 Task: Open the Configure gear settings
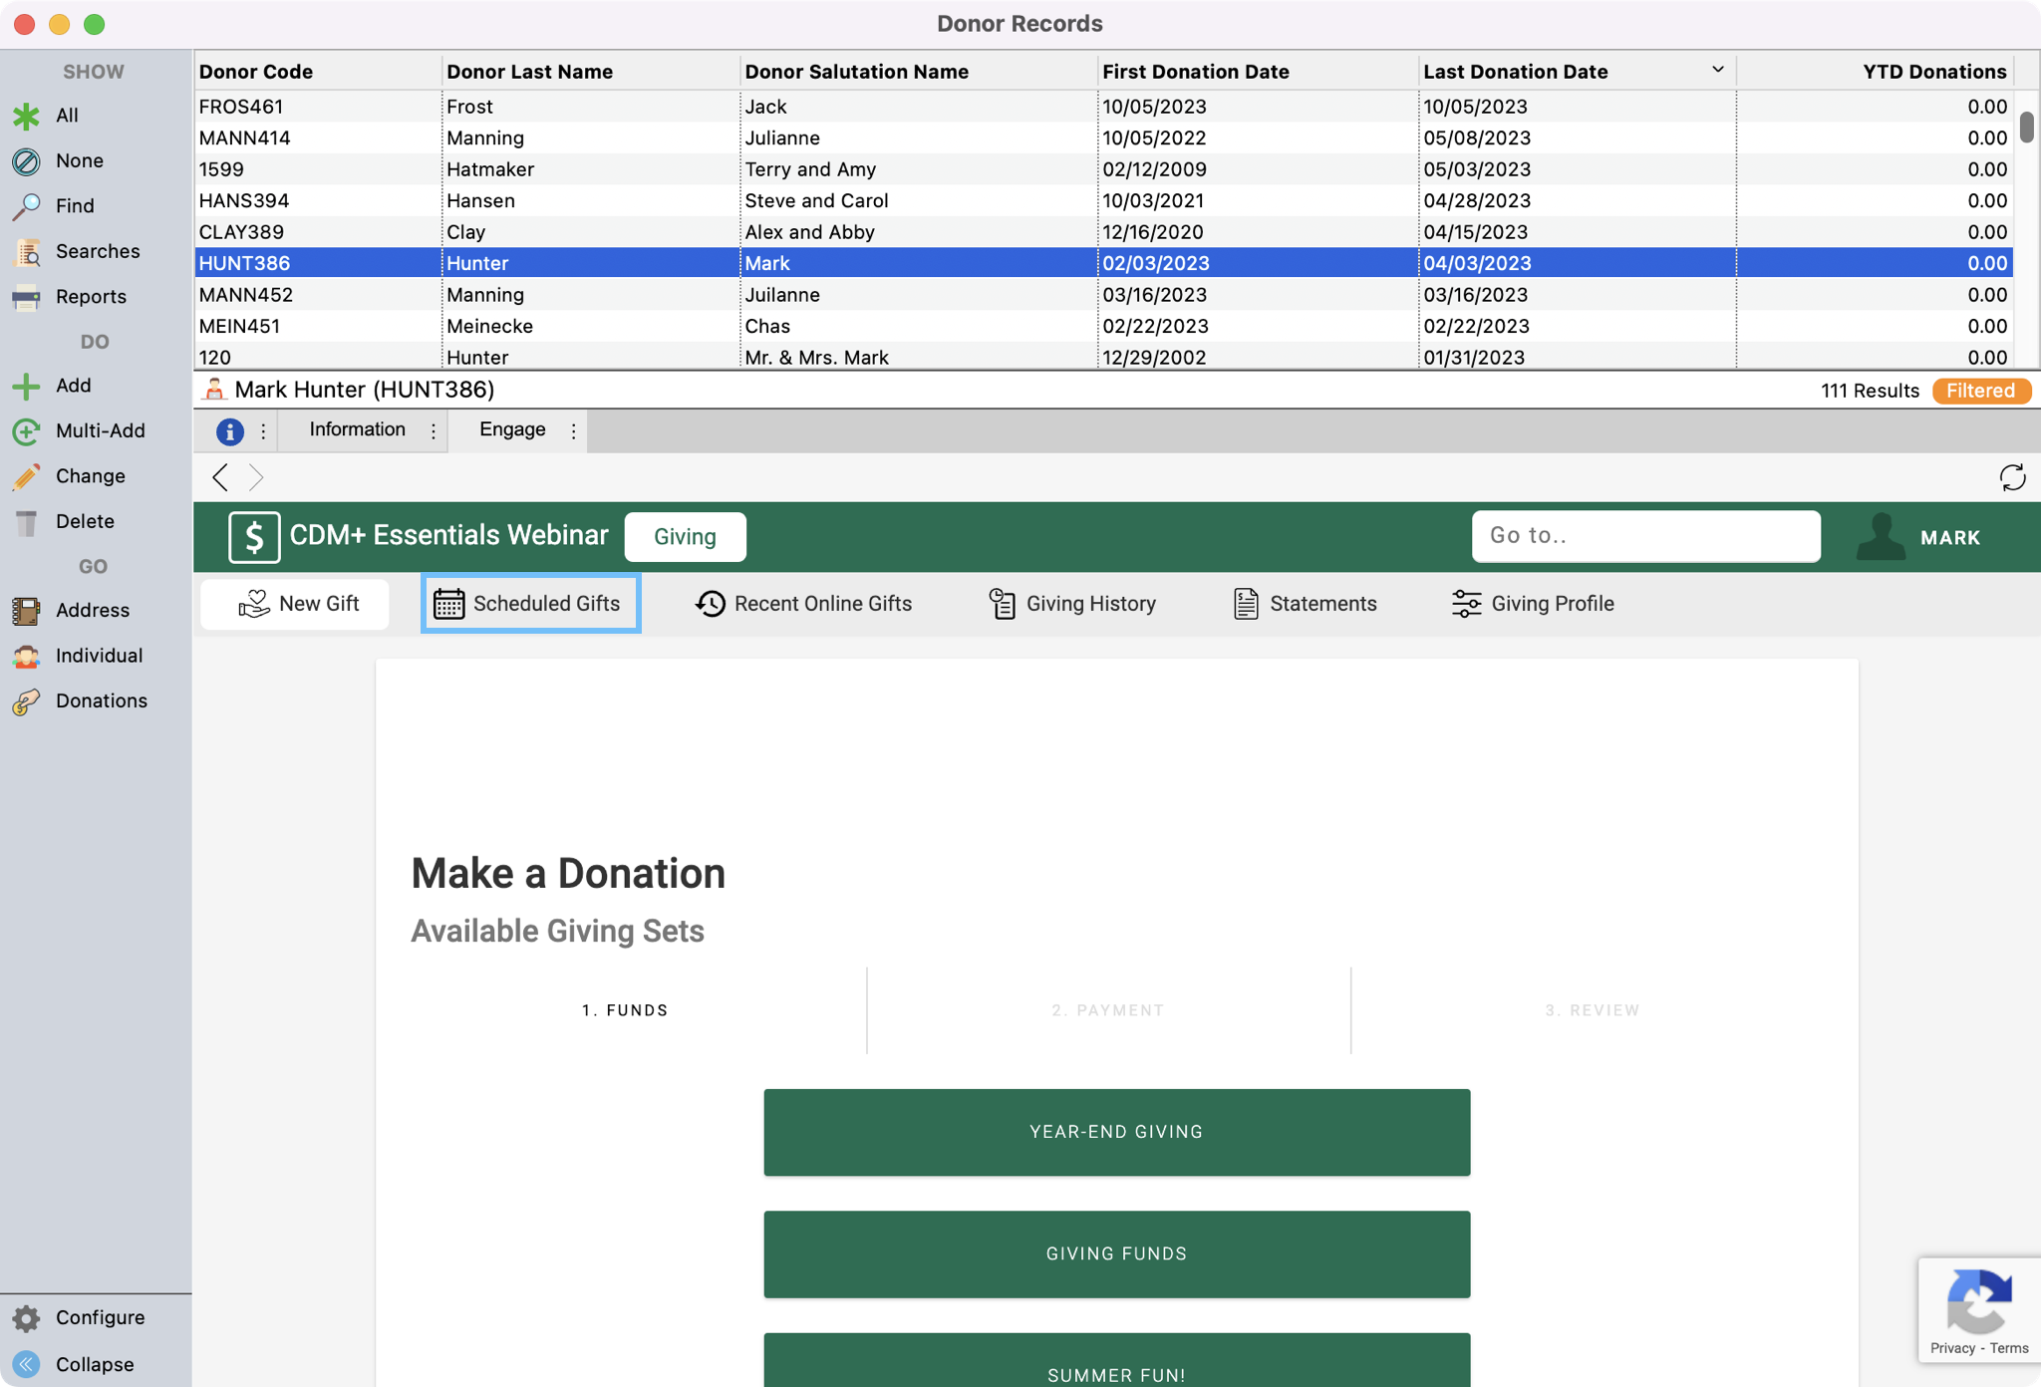pos(27,1318)
